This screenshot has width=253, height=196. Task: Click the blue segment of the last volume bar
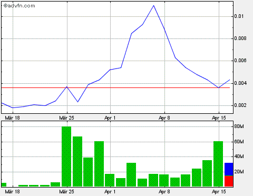click(x=229, y=169)
